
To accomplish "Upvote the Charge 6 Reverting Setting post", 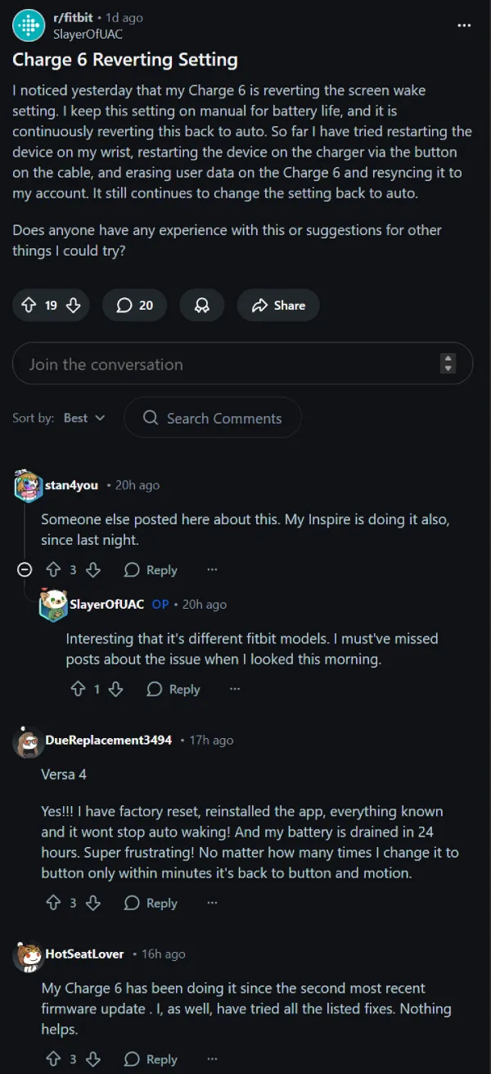I will 29,306.
